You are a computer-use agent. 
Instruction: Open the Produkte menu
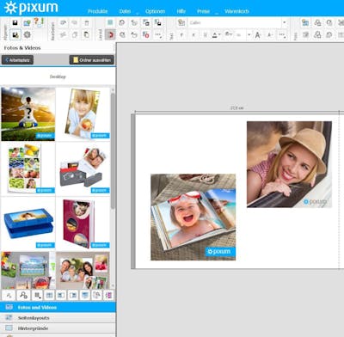[98, 11]
